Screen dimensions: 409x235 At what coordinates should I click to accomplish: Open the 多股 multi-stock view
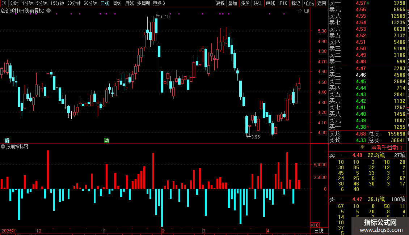tap(245, 3)
